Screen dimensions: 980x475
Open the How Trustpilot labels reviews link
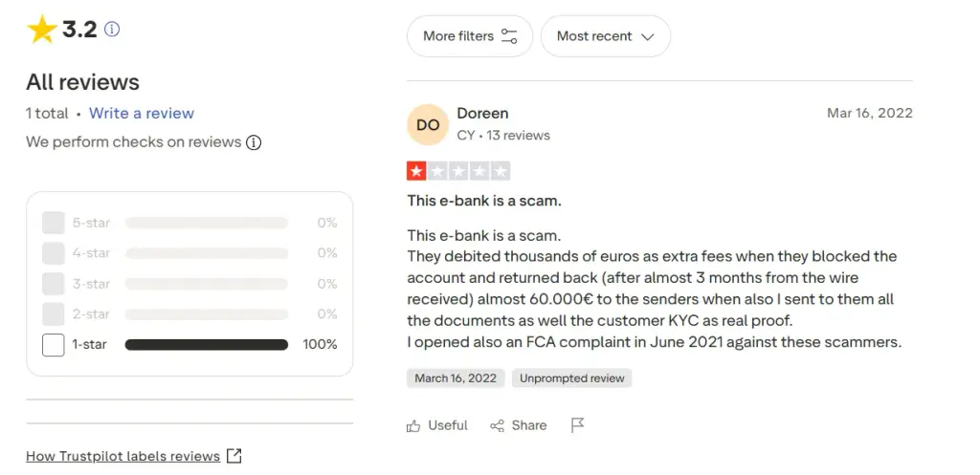(122, 456)
